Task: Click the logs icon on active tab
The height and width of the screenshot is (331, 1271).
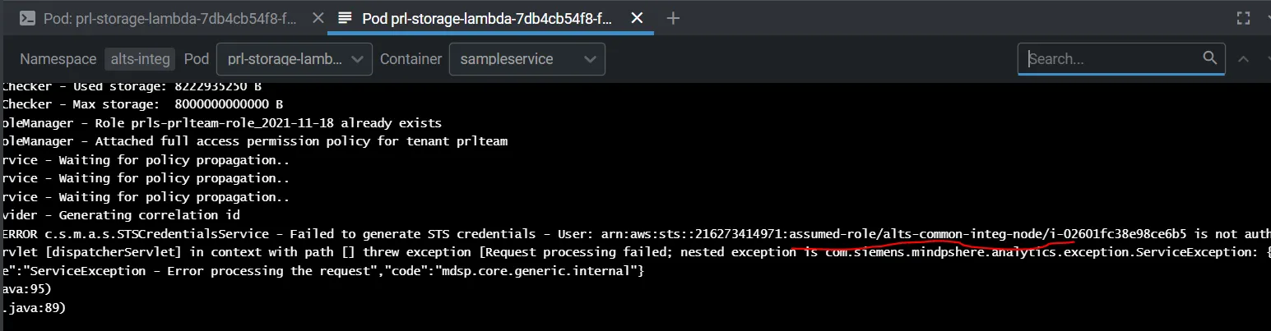Action: 346,18
